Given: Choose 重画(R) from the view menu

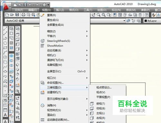Looking at the screenshot, I should (x=65, y=15).
